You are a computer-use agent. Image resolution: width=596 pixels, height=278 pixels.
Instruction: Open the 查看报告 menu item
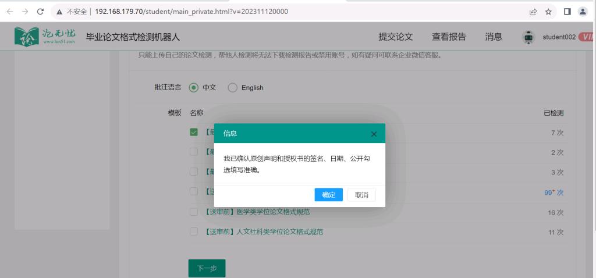[449, 37]
